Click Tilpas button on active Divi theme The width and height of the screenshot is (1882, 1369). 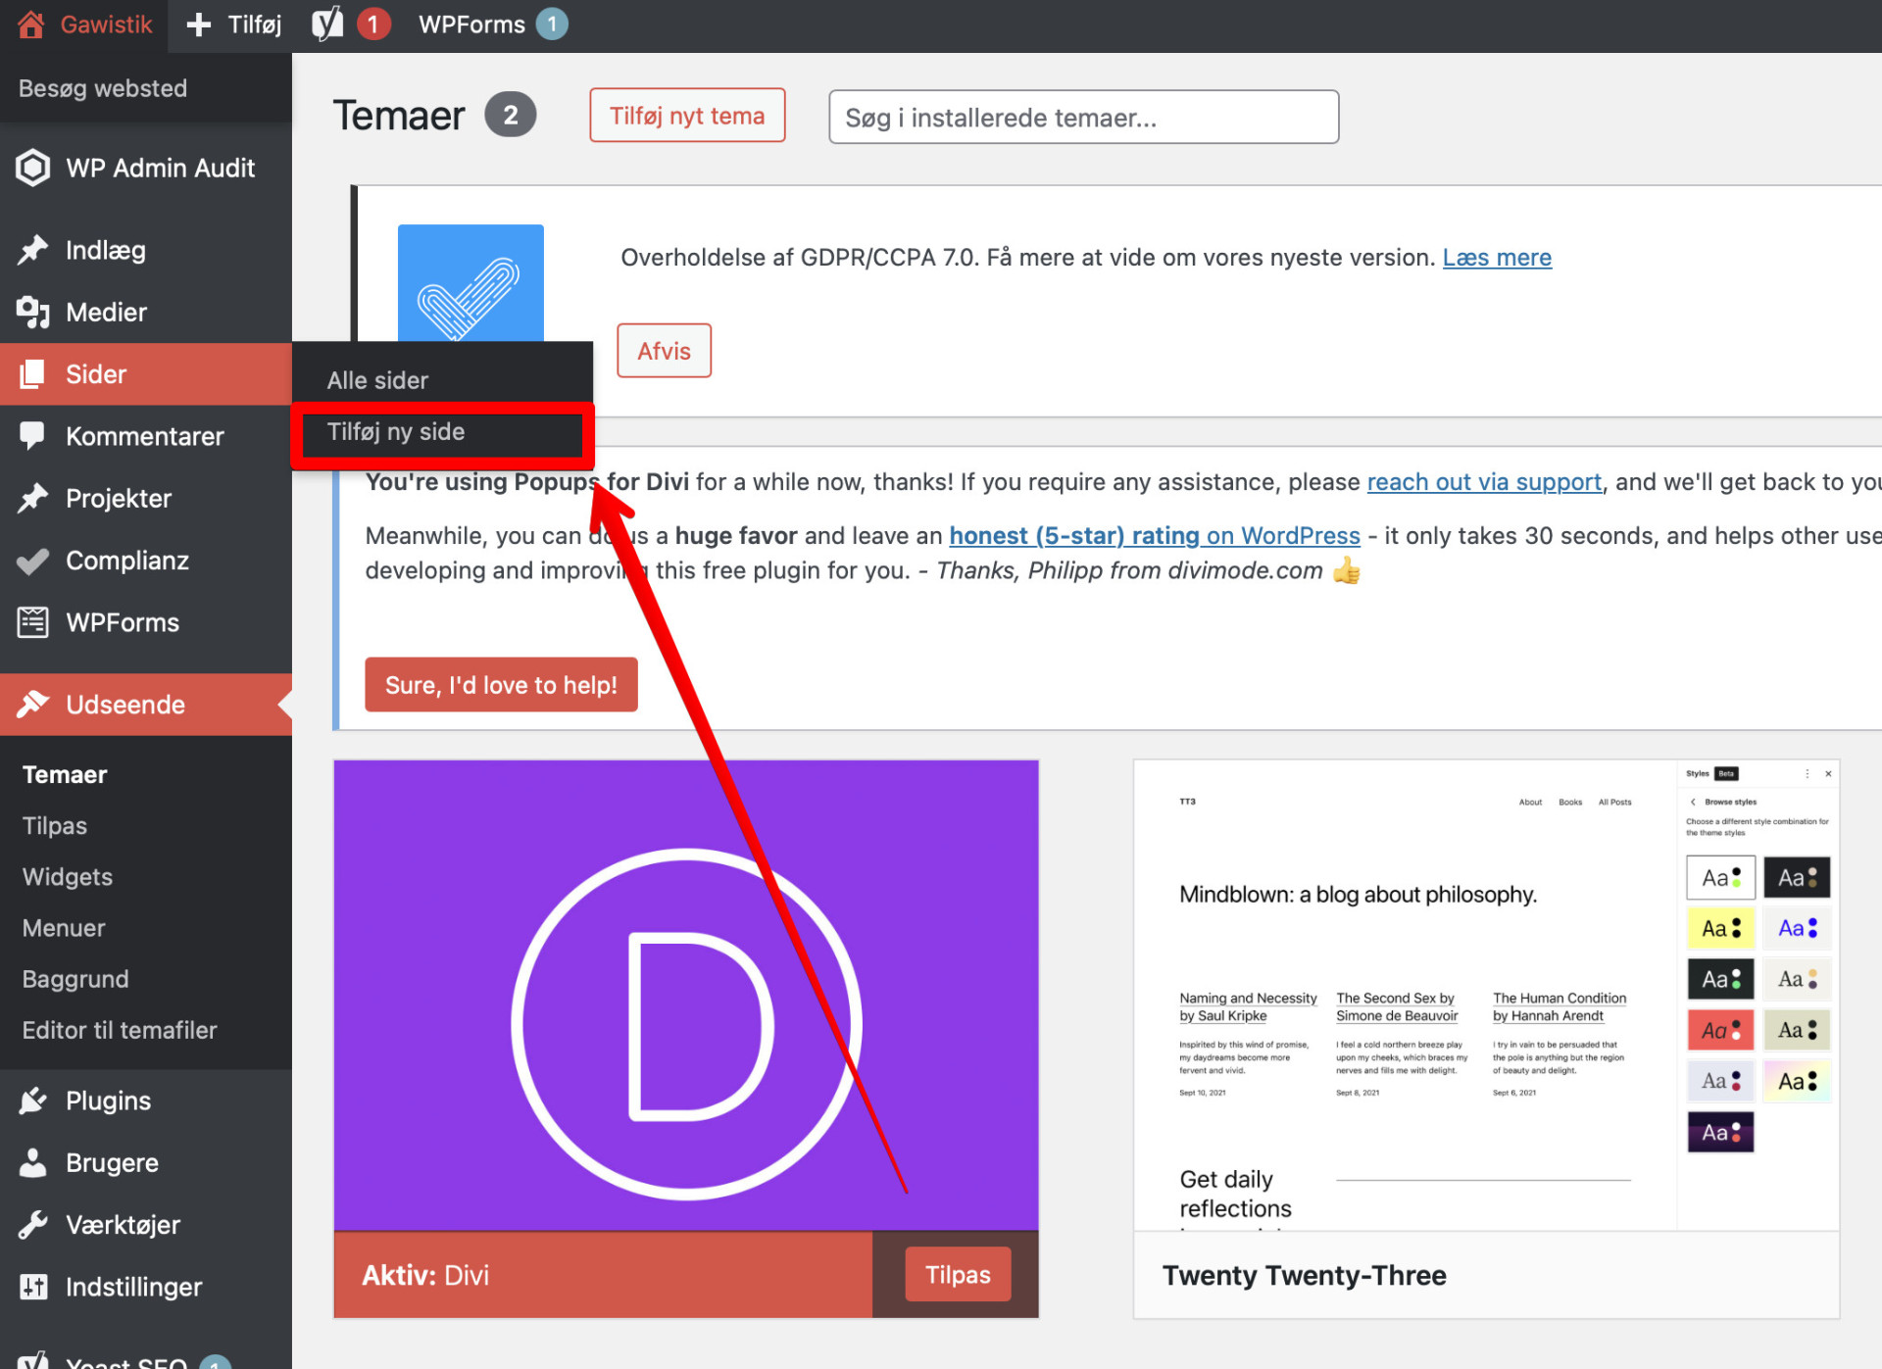coord(958,1274)
